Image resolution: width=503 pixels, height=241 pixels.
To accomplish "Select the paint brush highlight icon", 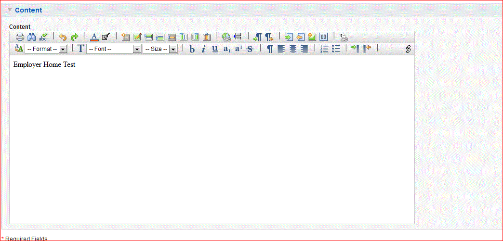I will [106, 37].
